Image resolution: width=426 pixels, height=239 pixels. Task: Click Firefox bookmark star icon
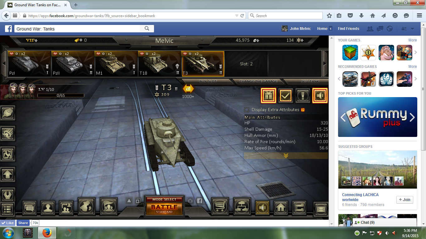tap(329, 16)
